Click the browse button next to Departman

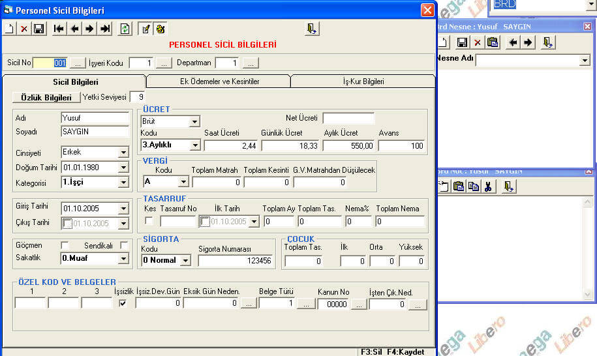251,63
